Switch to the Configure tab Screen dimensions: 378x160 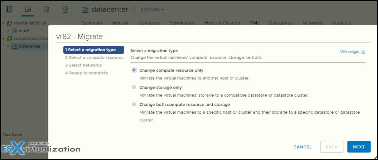[x=149, y=23]
